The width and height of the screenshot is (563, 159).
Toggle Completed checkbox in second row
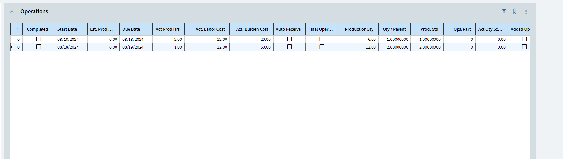(39, 47)
